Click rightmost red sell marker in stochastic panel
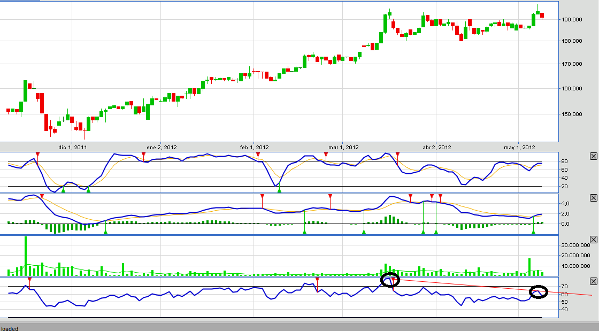Screen dimensions: 599x331 tap(397, 155)
